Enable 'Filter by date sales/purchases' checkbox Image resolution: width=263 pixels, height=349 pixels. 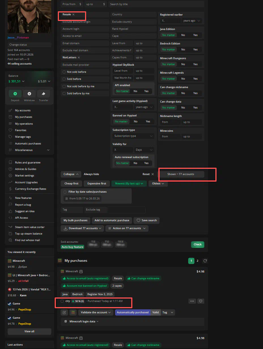coord(65,192)
